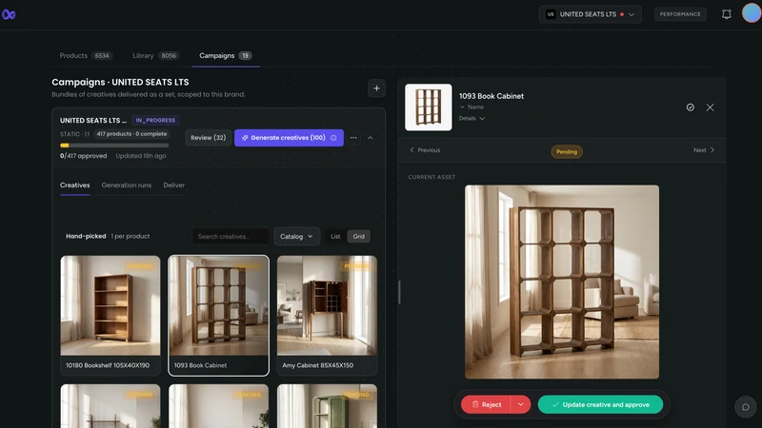
Task: Open the Catalog dropdown
Action: coord(296,236)
